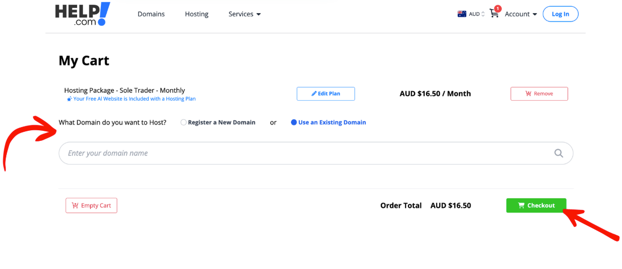Click the magnifier icon in domain field
The width and height of the screenshot is (622, 269).
point(558,153)
